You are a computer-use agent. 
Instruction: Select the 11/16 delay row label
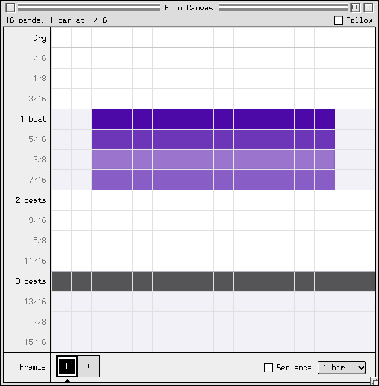[35, 261]
